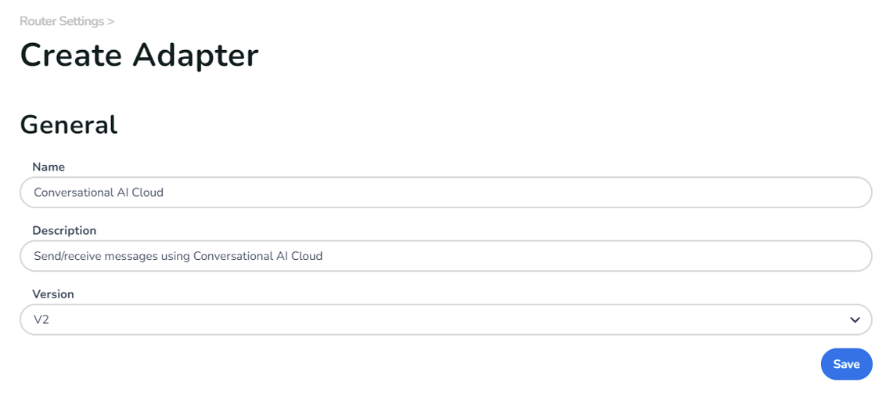Image resolution: width=893 pixels, height=393 pixels.
Task: Click the 'Router Settings' breadcrumb text
Action: point(62,21)
